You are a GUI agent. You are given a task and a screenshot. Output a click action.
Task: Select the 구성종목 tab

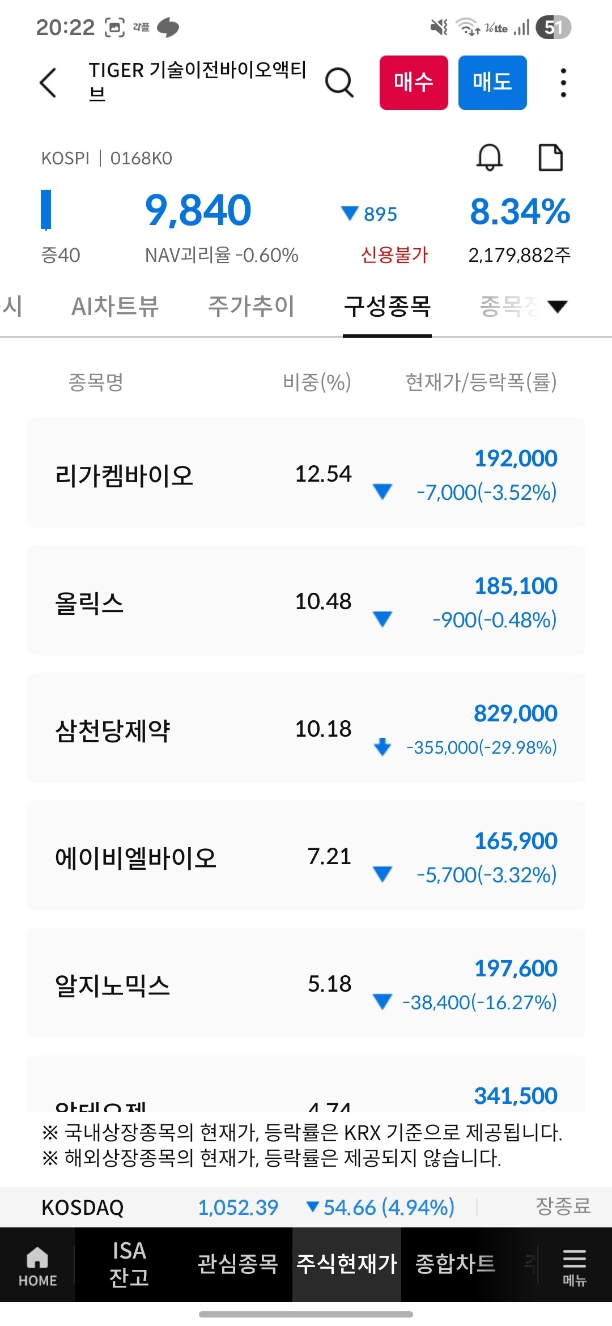point(388,307)
